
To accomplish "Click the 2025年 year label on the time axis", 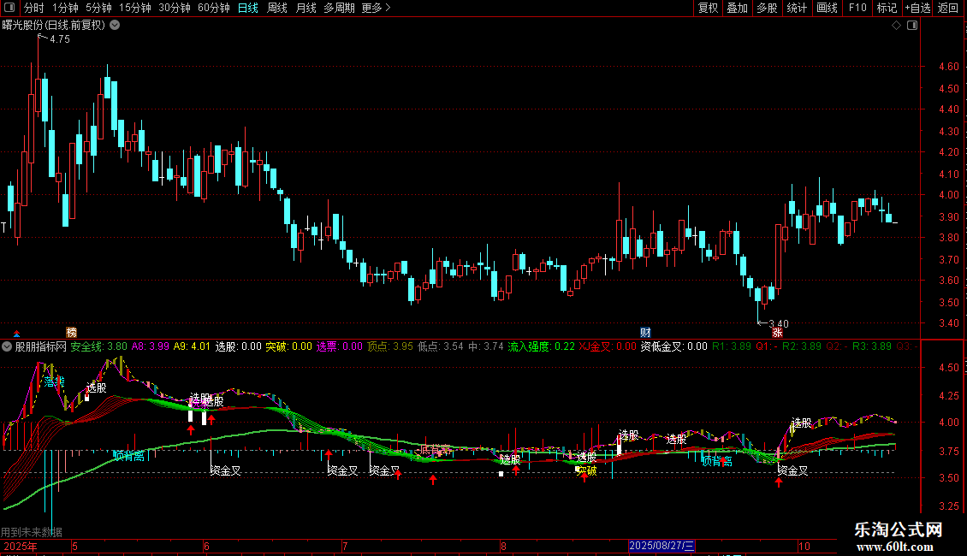I will click(21, 546).
